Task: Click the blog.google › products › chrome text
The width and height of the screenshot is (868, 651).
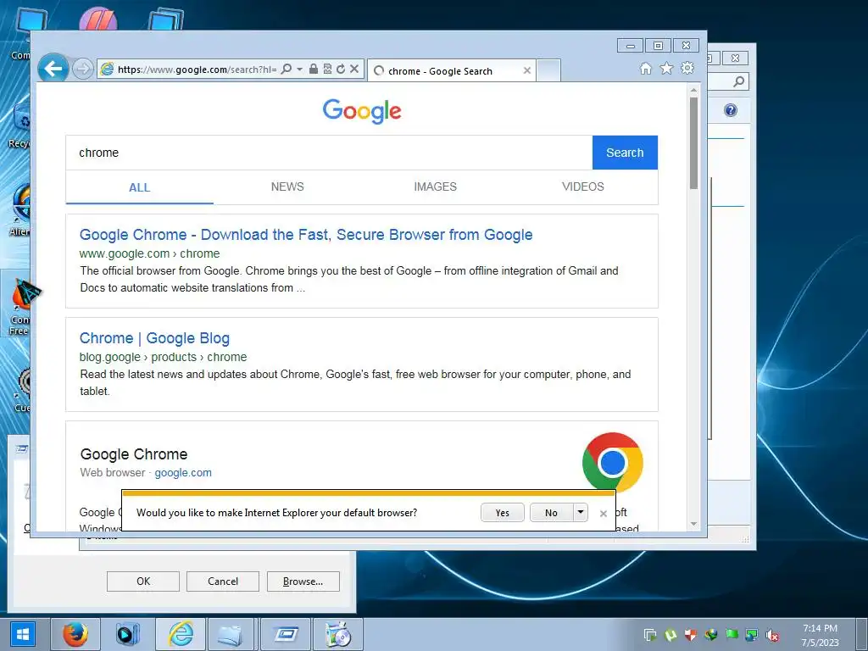Action: 164,357
